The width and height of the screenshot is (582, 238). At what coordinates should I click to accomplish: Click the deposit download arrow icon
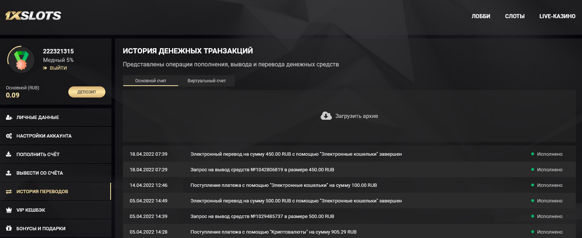click(x=9, y=155)
